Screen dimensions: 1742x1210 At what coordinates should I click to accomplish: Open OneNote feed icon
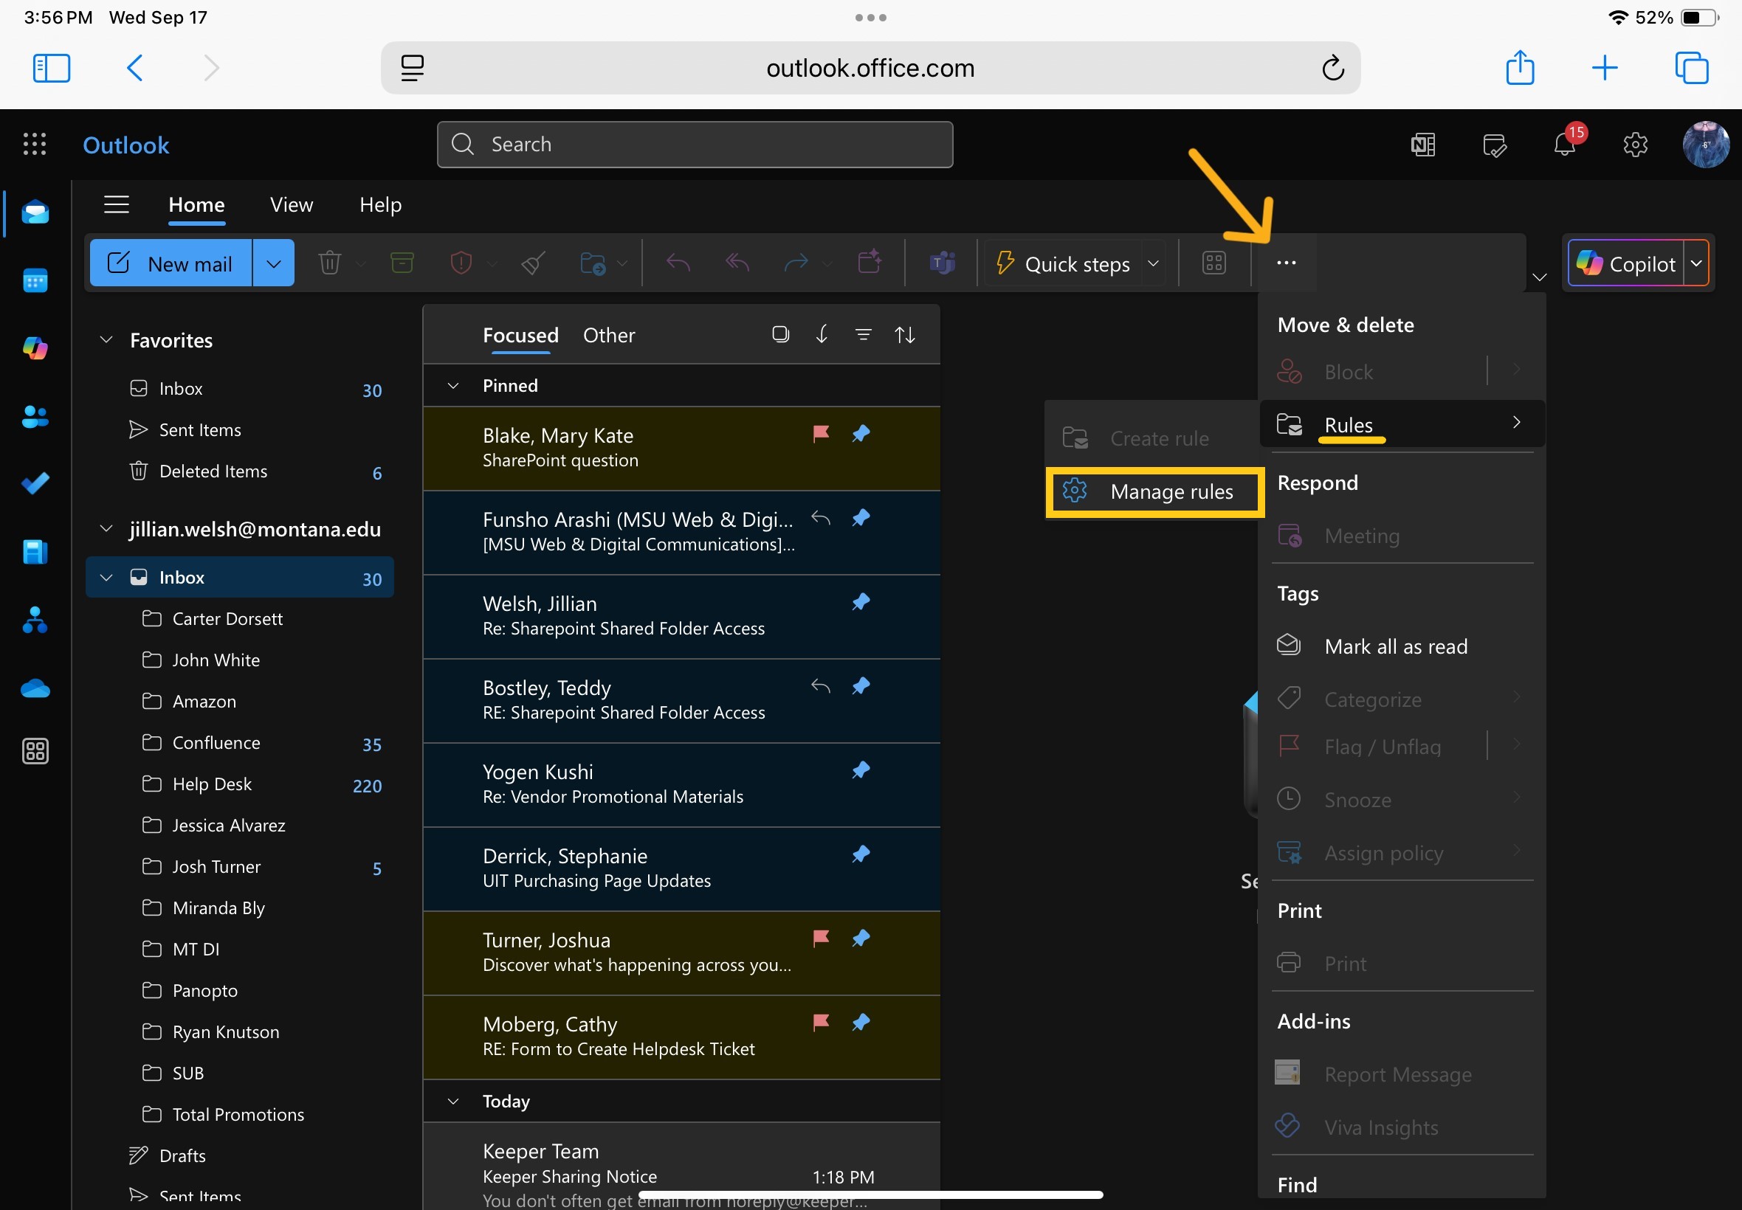[x=1422, y=144]
